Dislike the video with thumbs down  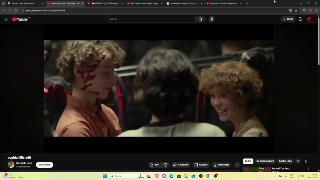click(165, 165)
